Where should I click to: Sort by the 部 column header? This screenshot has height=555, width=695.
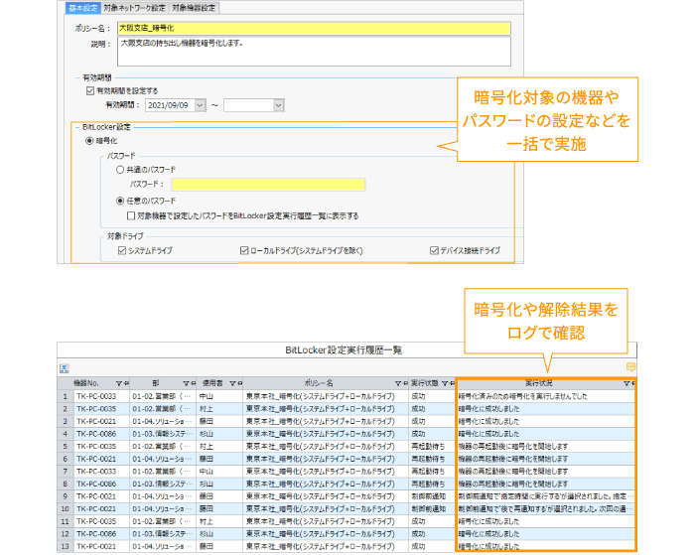[x=156, y=383]
